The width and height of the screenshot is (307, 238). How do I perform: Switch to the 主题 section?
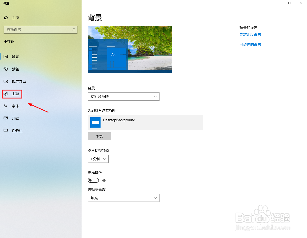(x=15, y=94)
